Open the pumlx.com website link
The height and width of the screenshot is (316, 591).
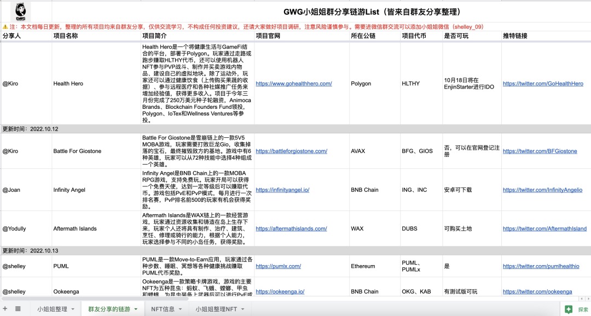tap(278, 266)
